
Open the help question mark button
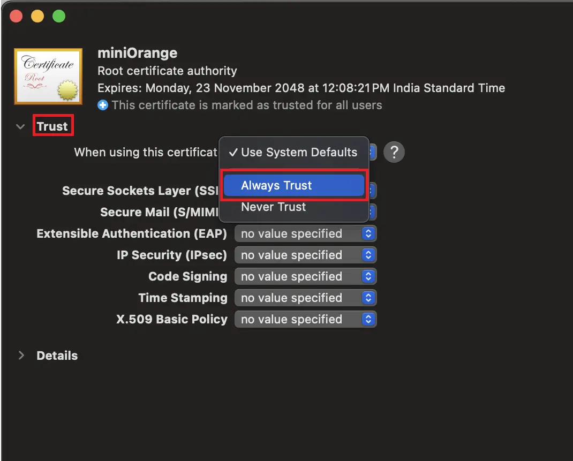pyautogui.click(x=394, y=152)
